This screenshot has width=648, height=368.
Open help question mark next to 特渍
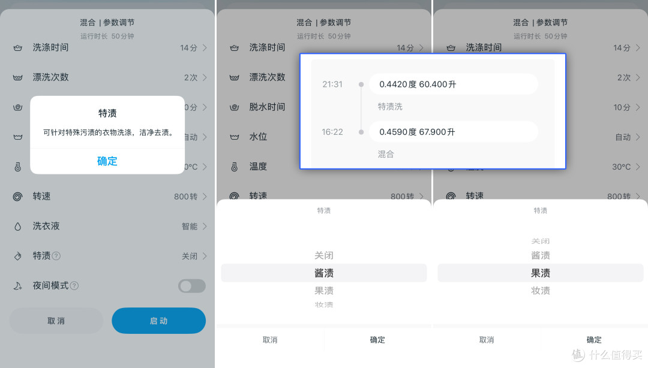click(56, 256)
